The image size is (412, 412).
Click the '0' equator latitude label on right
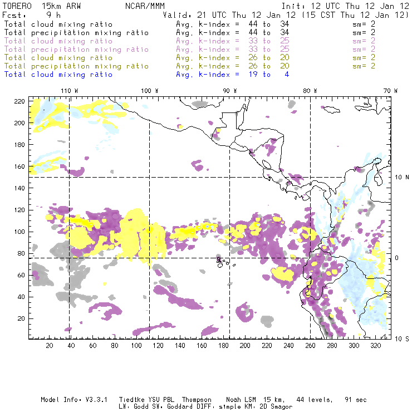click(397, 258)
